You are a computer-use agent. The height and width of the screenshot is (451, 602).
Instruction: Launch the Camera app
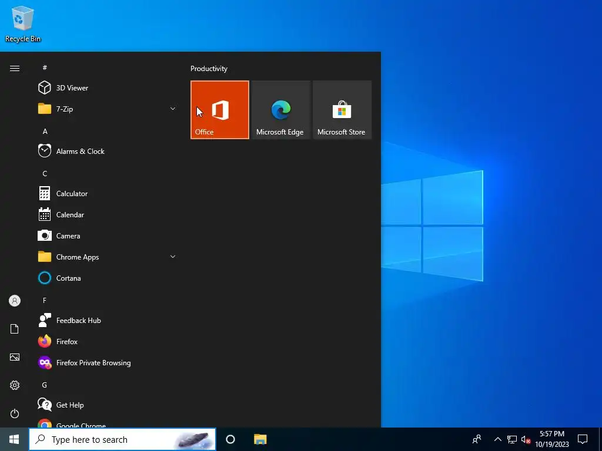click(x=108, y=236)
